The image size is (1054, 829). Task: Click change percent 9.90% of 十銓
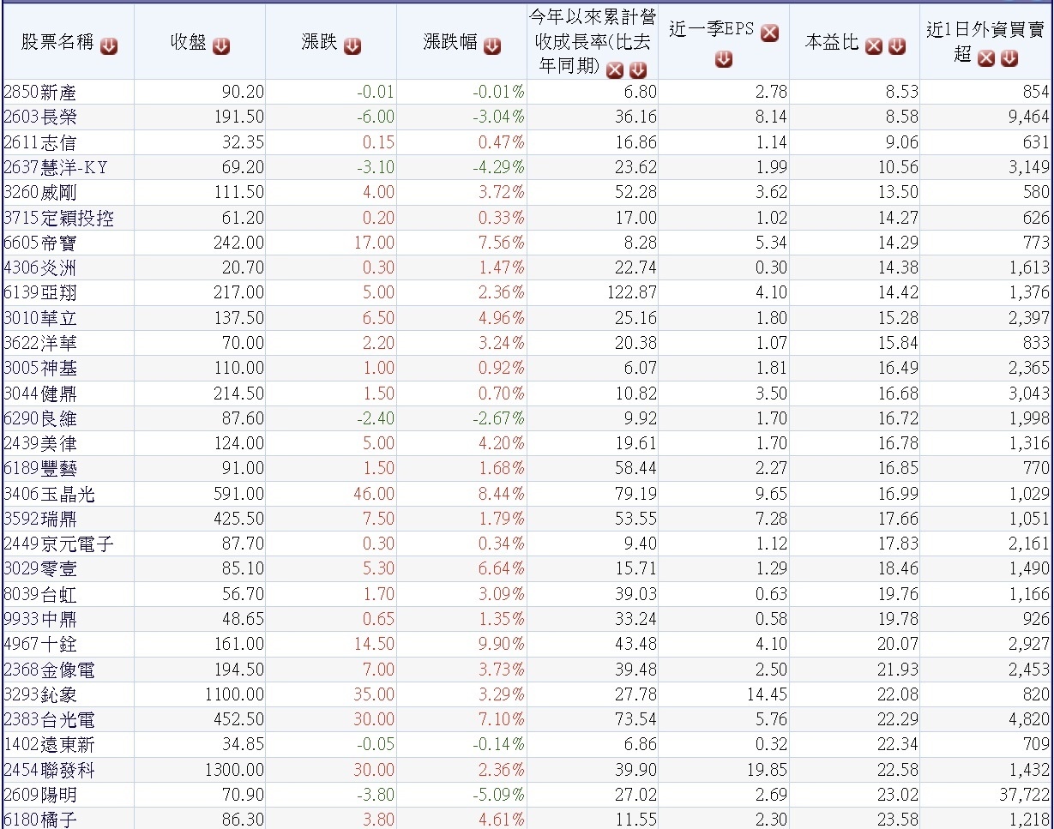tap(501, 645)
